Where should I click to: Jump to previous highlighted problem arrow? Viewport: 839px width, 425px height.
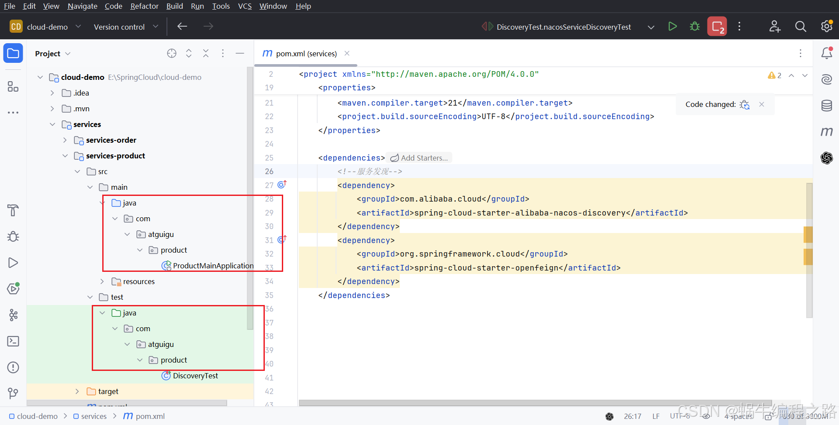tap(791, 75)
